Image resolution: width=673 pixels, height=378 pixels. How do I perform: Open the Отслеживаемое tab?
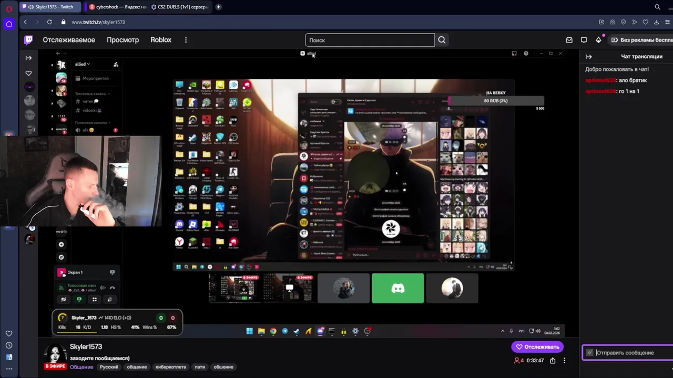(x=69, y=40)
